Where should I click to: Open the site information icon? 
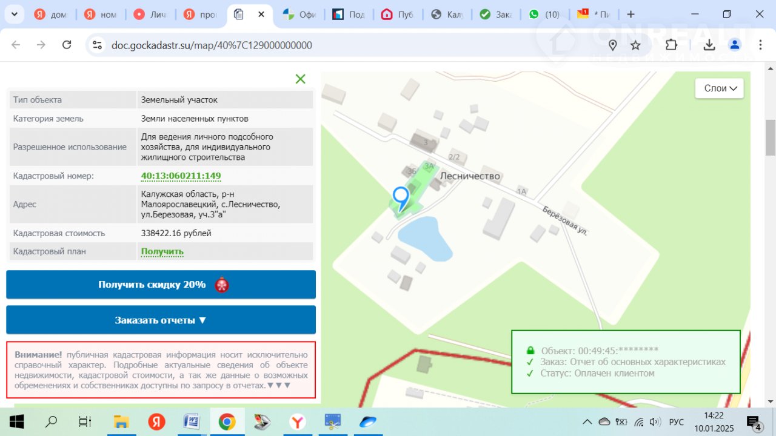click(x=96, y=45)
